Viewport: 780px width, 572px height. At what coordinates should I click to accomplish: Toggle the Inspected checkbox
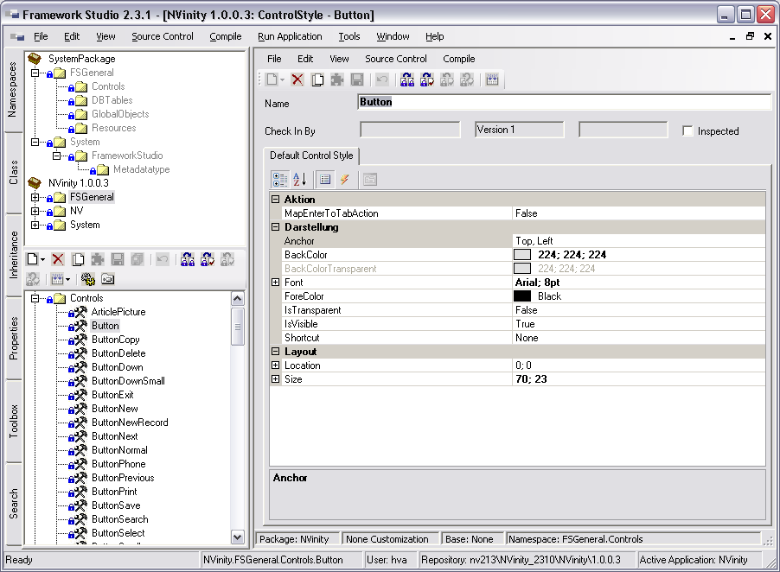687,130
